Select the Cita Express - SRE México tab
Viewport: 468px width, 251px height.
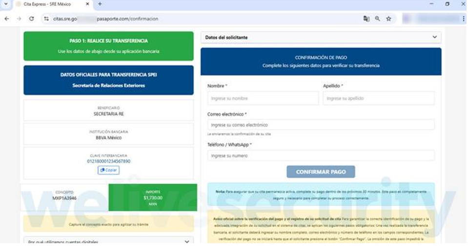pyautogui.click(x=46, y=4)
